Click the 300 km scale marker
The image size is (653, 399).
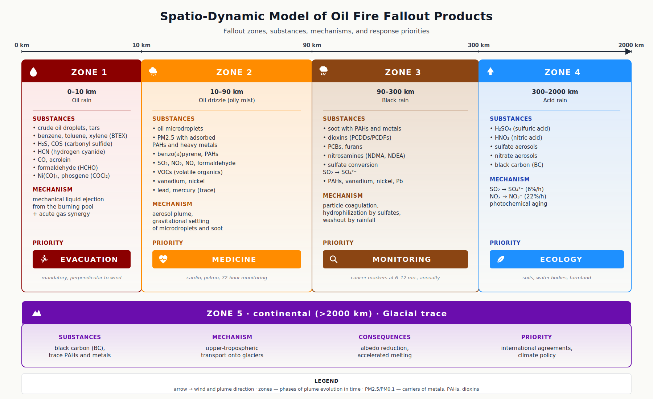click(x=479, y=45)
